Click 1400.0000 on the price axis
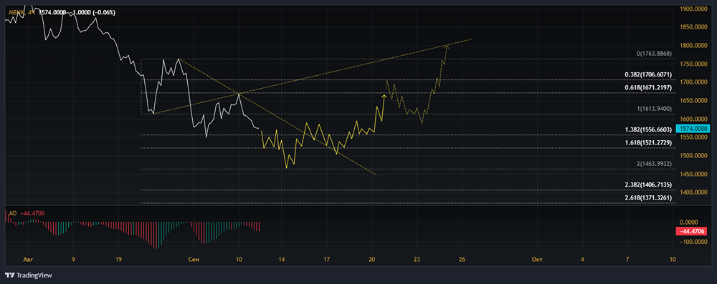 [x=694, y=192]
